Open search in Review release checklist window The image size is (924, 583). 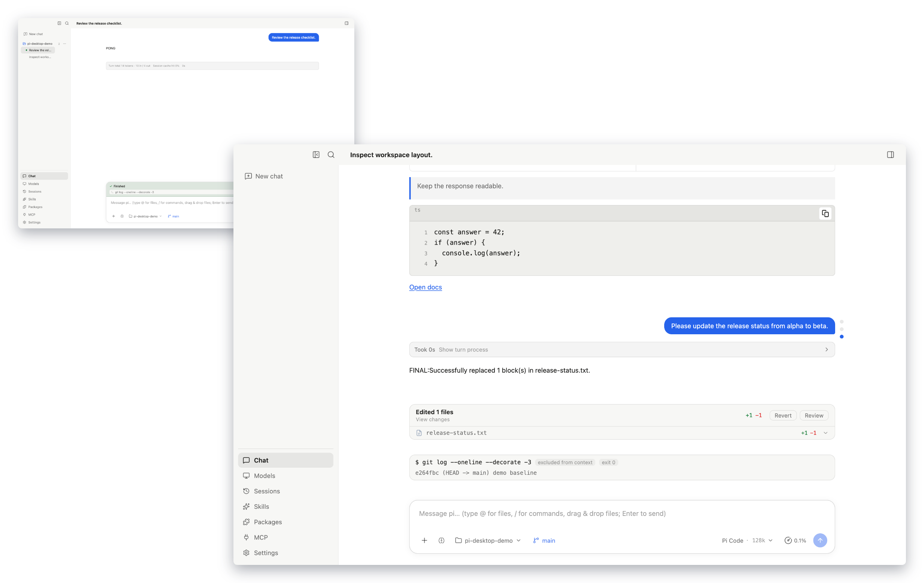pyautogui.click(x=67, y=23)
